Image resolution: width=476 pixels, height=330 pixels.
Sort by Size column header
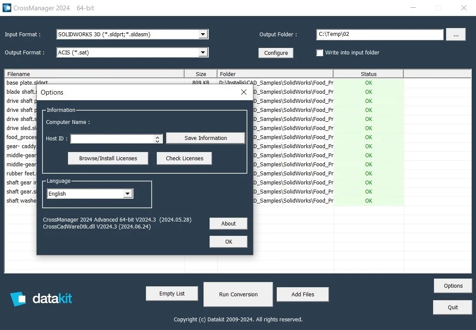coord(201,74)
